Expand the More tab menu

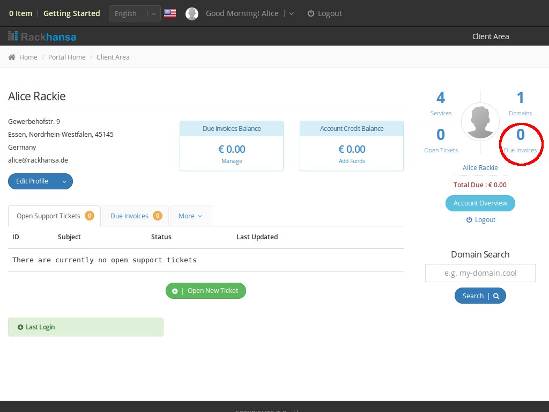click(x=190, y=216)
